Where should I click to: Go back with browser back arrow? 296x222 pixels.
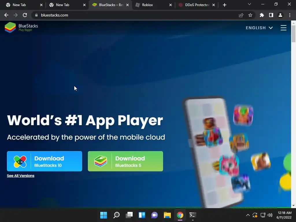[x=6, y=15]
